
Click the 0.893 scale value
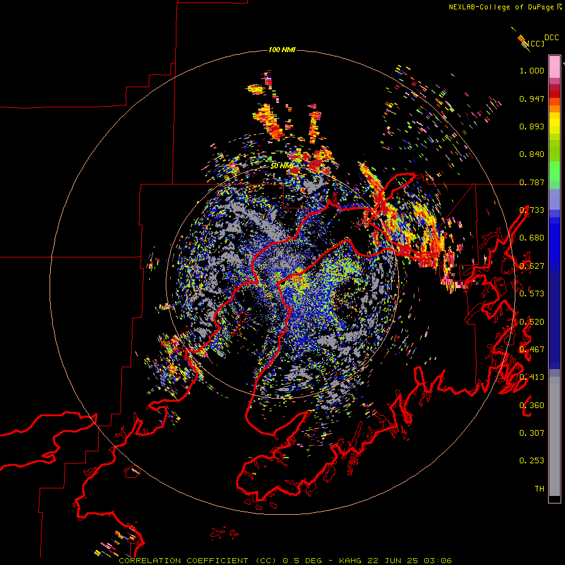tap(532, 126)
